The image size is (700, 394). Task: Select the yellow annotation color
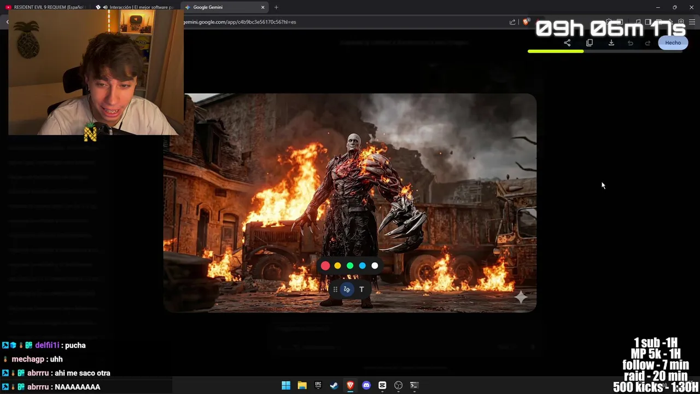[337, 266]
